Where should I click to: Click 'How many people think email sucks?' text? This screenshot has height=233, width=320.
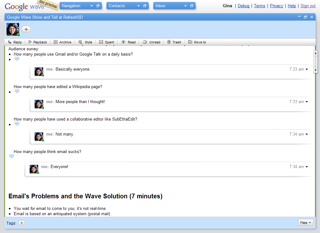click(47, 152)
